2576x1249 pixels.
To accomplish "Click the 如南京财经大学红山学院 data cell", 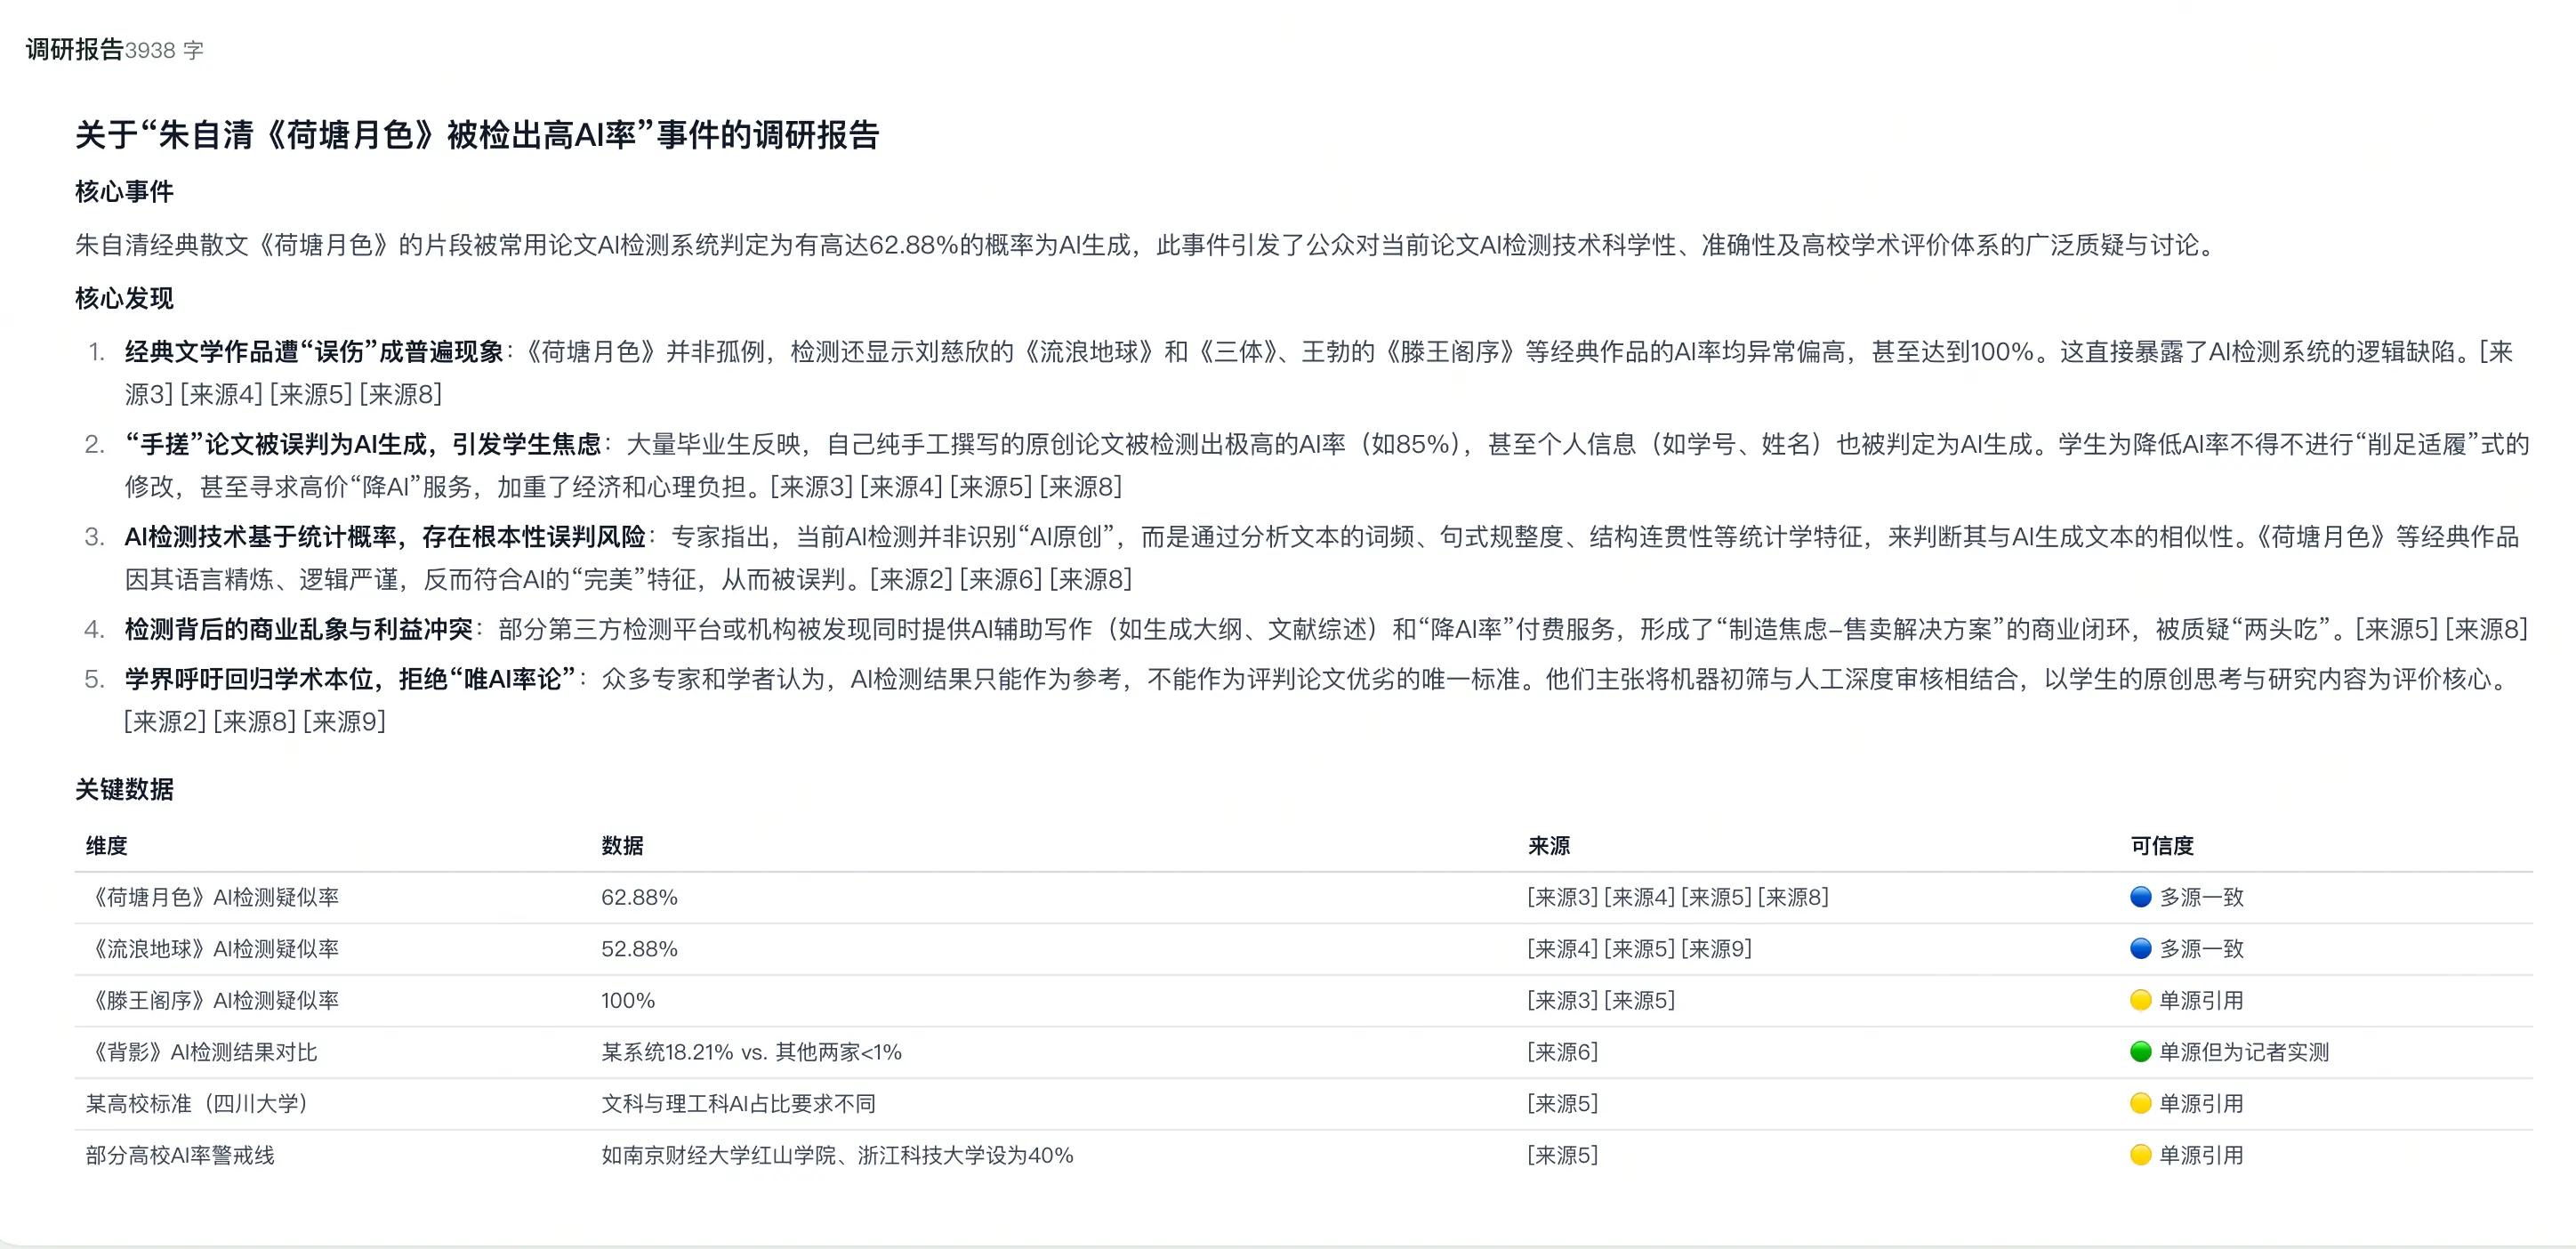I will click(x=837, y=1155).
